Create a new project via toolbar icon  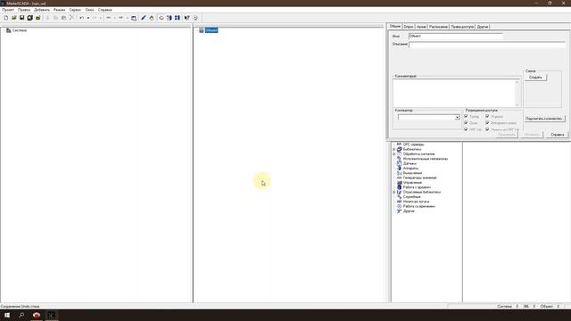[x=6, y=18]
